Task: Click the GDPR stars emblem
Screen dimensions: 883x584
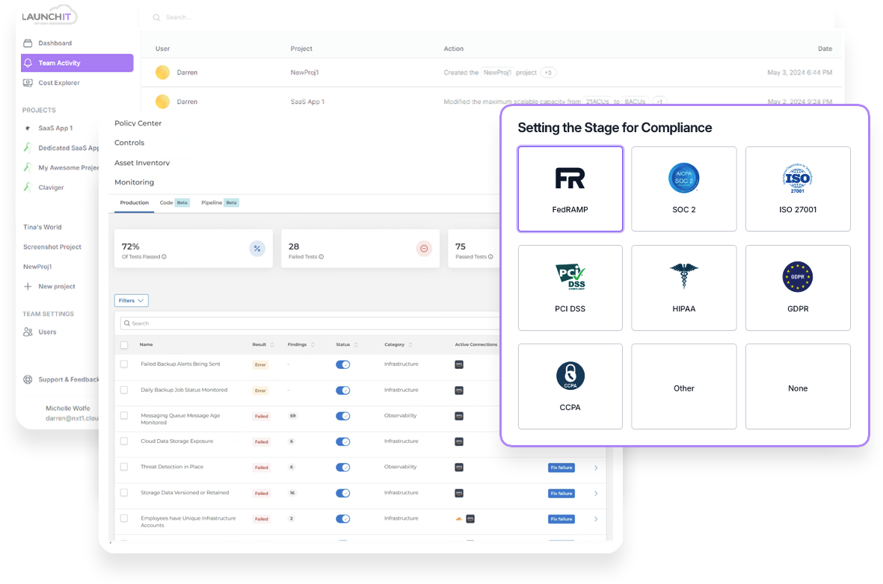Action: point(797,277)
